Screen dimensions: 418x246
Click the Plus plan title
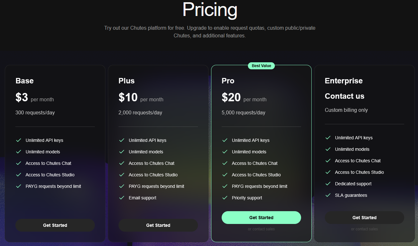pyautogui.click(x=127, y=81)
